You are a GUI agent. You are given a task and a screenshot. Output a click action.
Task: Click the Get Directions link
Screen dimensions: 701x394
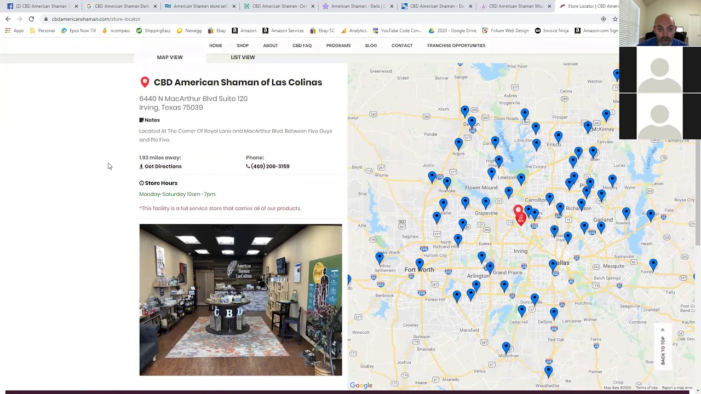[160, 166]
